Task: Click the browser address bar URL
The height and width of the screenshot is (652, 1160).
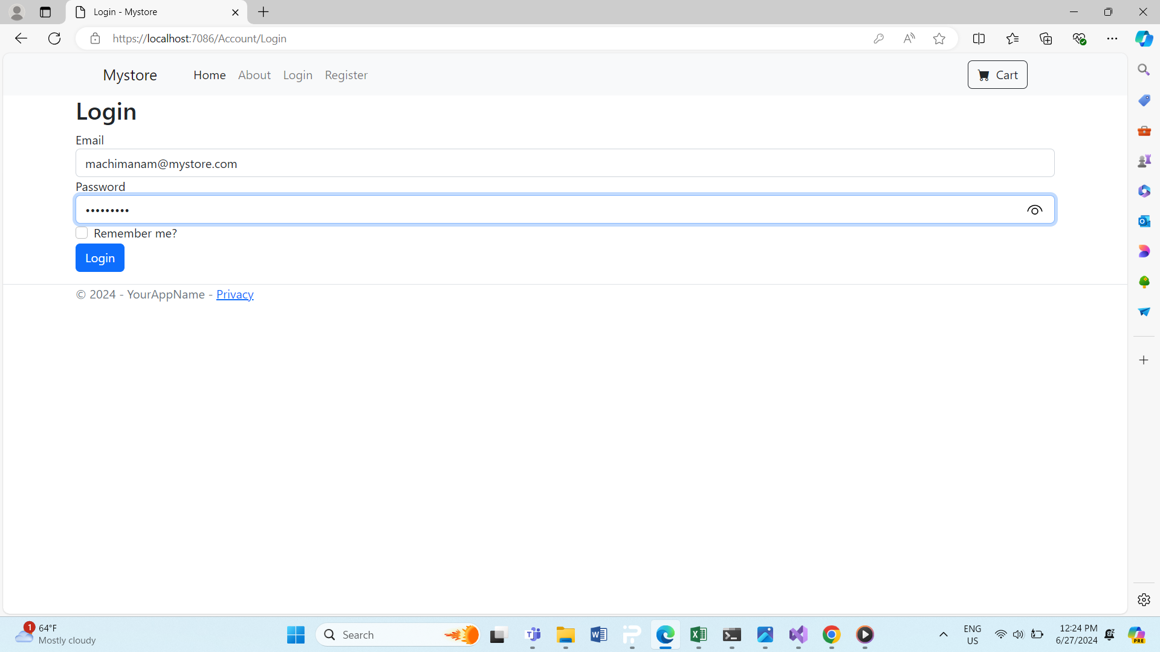Action: [199, 39]
